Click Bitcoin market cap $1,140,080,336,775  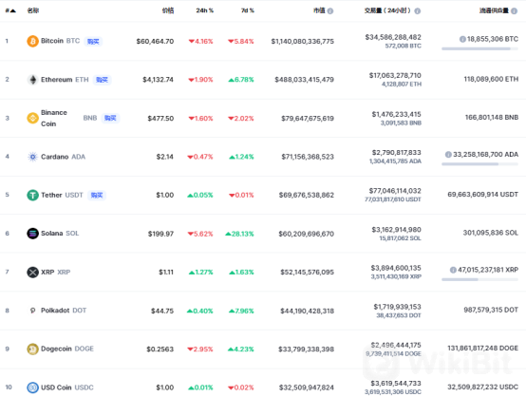(x=303, y=41)
